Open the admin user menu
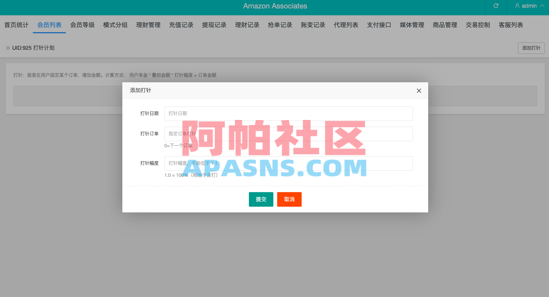 pos(530,6)
